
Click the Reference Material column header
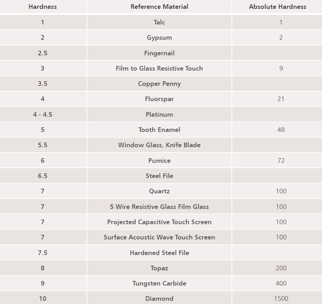[159, 7]
